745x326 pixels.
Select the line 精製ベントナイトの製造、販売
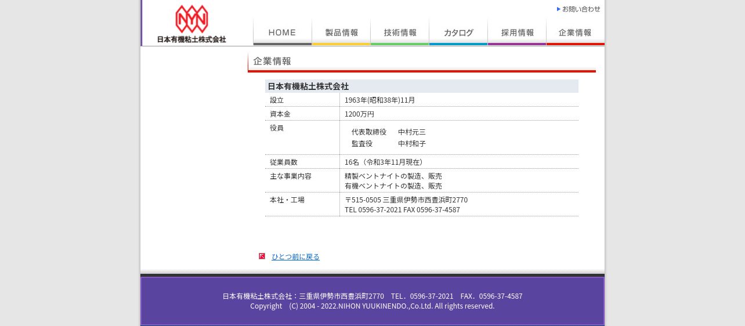click(393, 176)
